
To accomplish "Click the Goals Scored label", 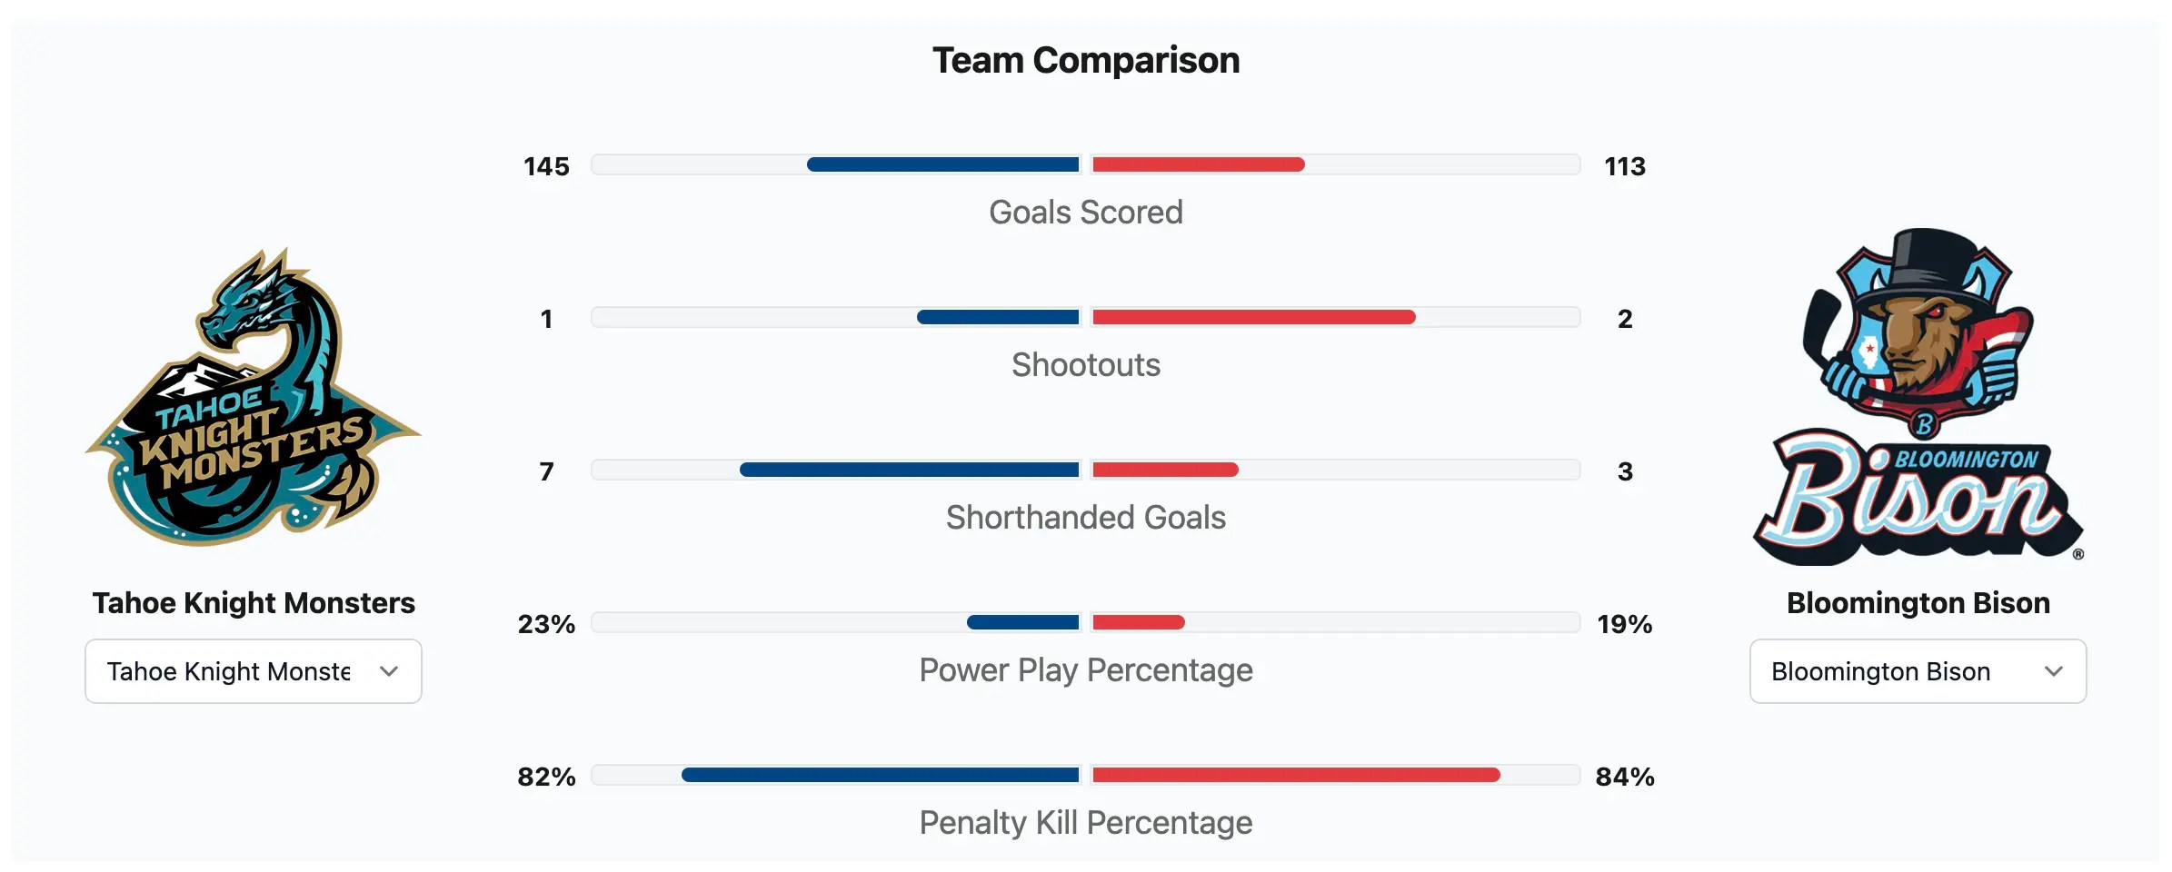I will (x=1086, y=213).
